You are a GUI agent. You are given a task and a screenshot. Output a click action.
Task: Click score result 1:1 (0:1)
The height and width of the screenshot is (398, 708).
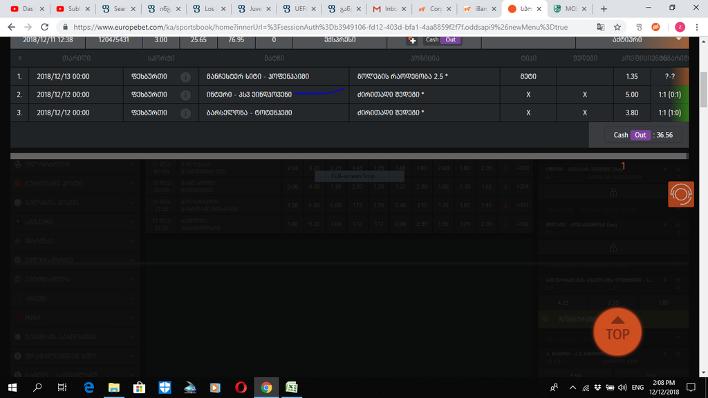[669, 94]
